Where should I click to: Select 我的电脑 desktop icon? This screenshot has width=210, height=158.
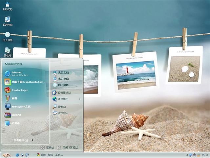click(7, 21)
